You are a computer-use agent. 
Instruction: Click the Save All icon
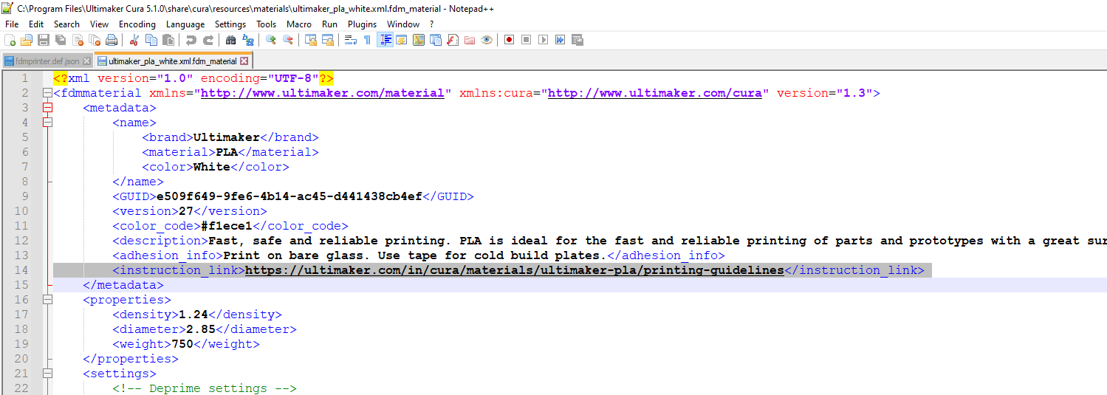pyautogui.click(x=61, y=40)
